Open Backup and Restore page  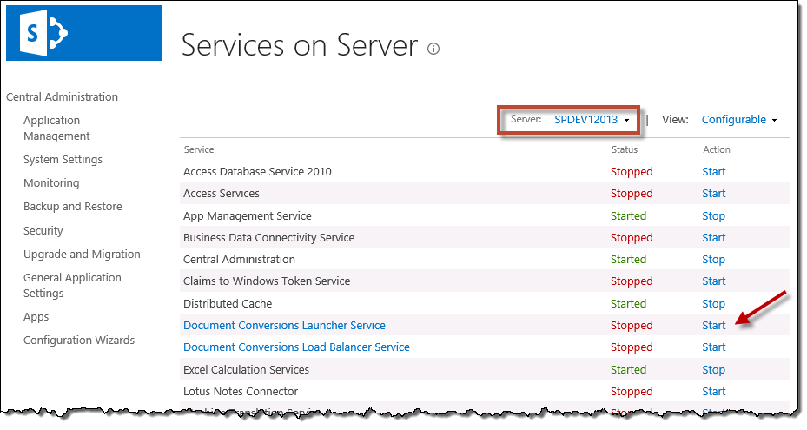pyautogui.click(x=72, y=207)
